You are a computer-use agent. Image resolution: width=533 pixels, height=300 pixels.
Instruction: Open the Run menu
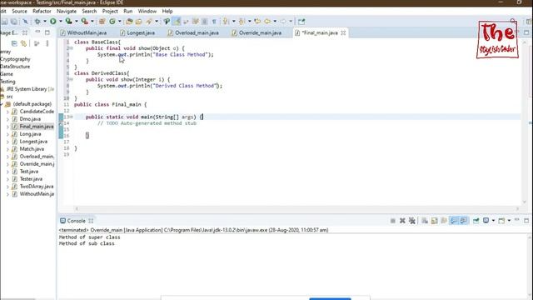[x=127, y=11]
